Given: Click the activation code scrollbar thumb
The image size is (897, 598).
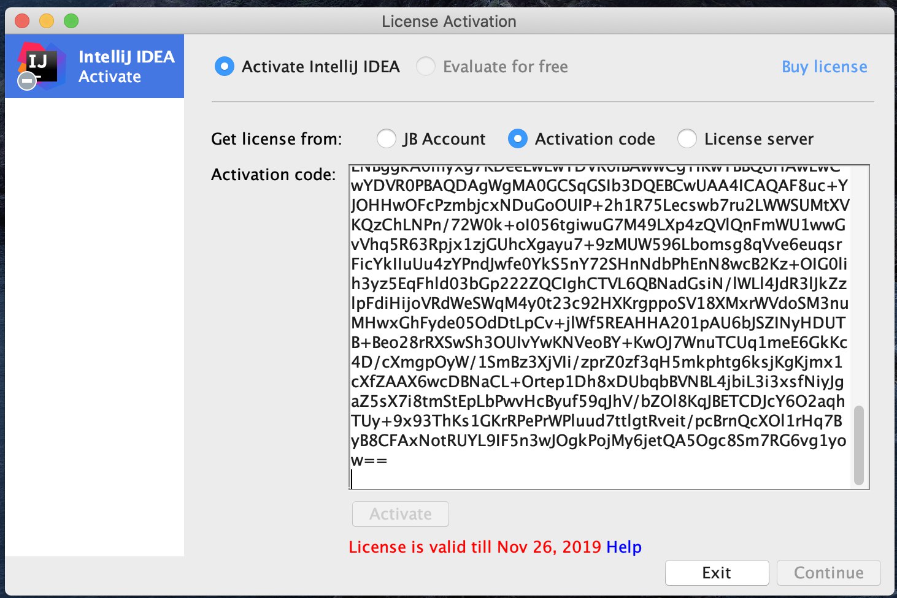Looking at the screenshot, I should [x=859, y=445].
